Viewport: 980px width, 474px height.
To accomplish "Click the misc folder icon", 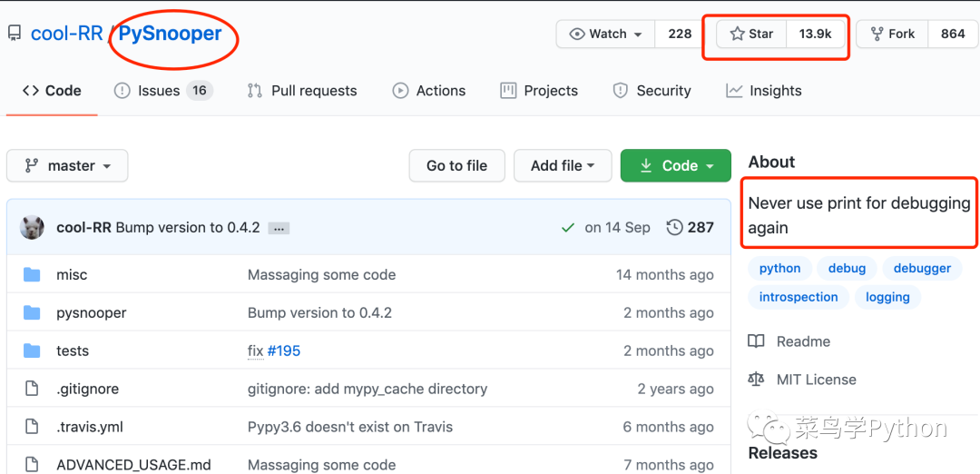I will coord(31,274).
